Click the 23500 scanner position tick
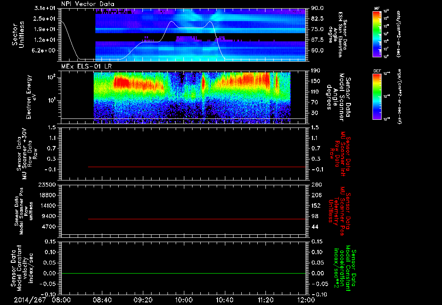The image size is (442, 305). tap(47, 185)
